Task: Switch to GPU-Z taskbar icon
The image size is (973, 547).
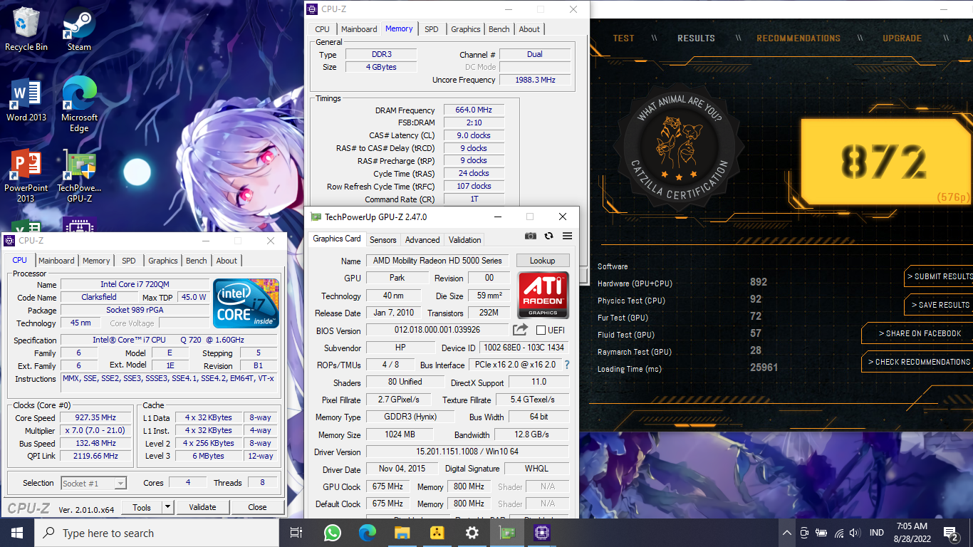Action: point(506,533)
